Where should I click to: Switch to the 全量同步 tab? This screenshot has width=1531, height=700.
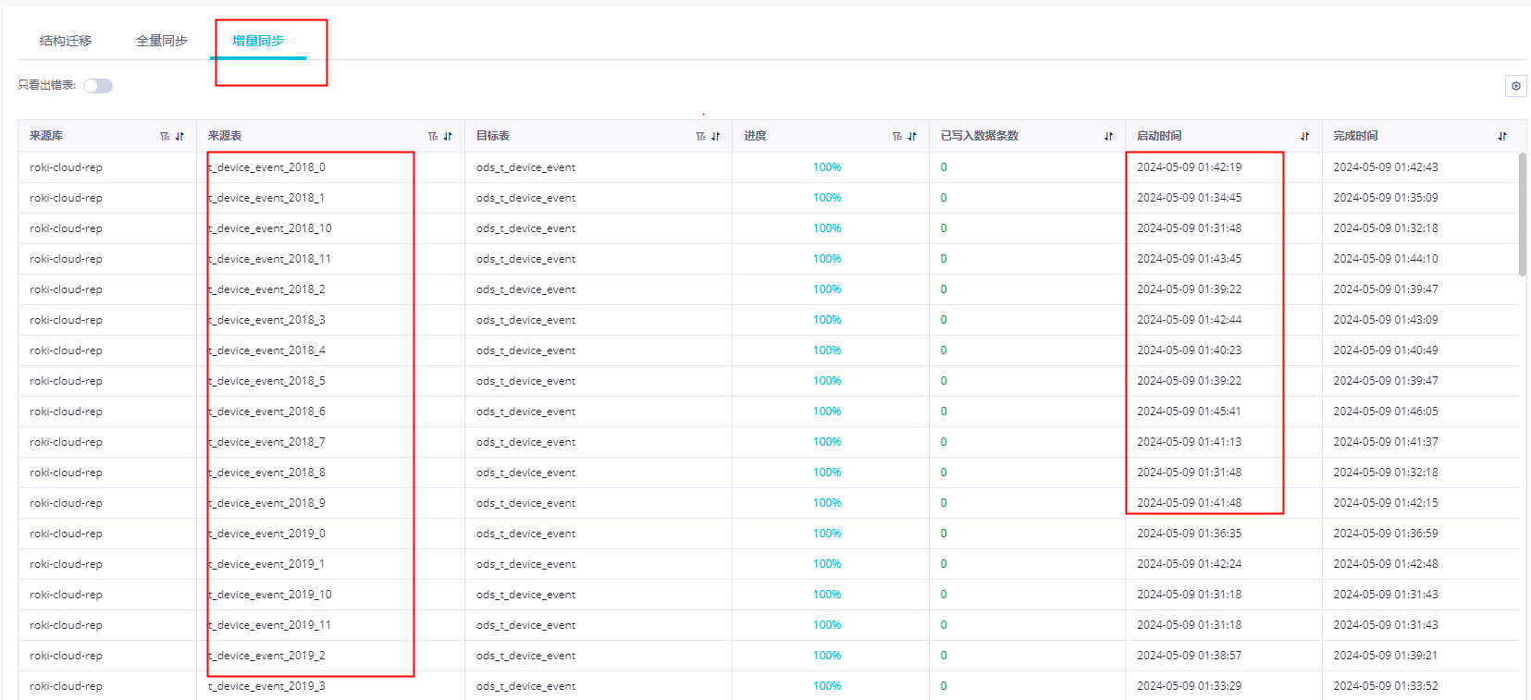pos(162,41)
